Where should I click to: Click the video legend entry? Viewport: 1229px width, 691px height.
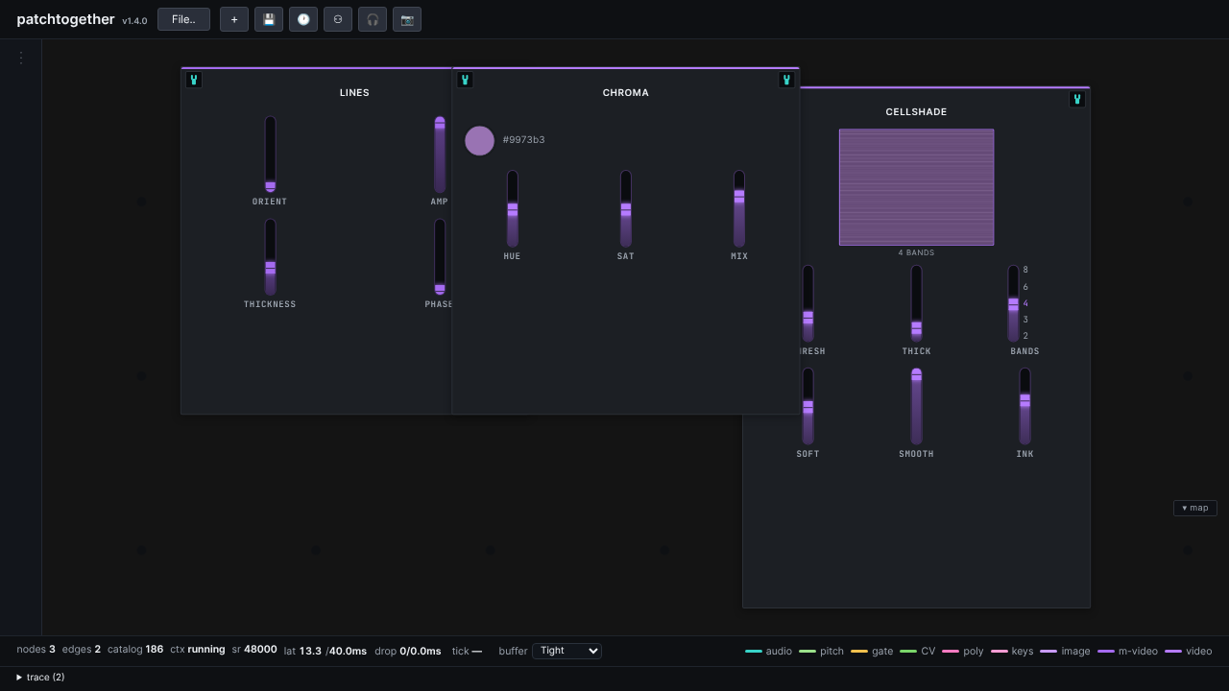(x=1189, y=652)
